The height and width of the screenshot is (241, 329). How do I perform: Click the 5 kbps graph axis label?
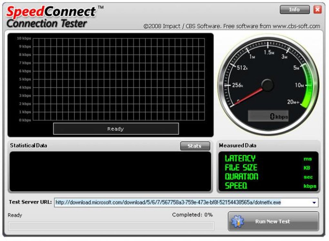point(25,79)
